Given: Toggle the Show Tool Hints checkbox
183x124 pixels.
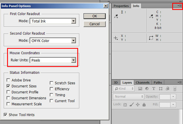Looking at the screenshot, I should (x=6, y=115).
